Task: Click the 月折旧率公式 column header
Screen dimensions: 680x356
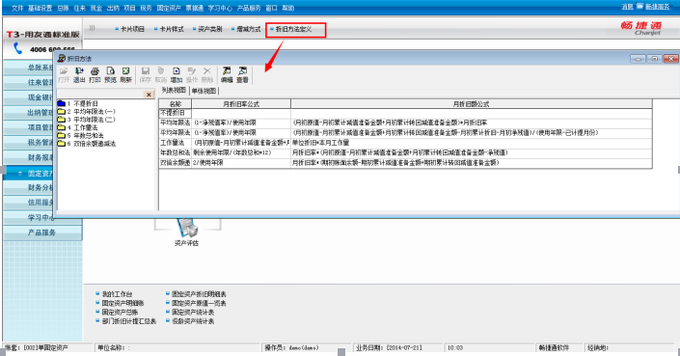Action: tap(241, 103)
